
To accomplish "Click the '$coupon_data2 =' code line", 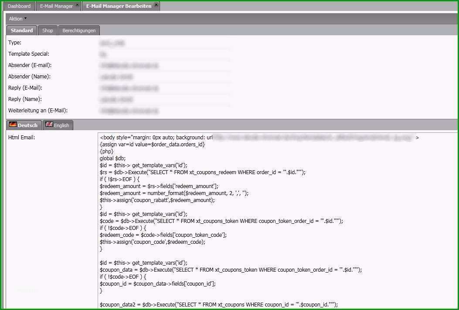I will 219,305.
